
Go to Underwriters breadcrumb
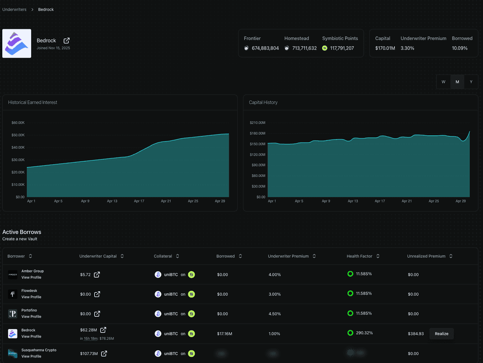[14, 9]
